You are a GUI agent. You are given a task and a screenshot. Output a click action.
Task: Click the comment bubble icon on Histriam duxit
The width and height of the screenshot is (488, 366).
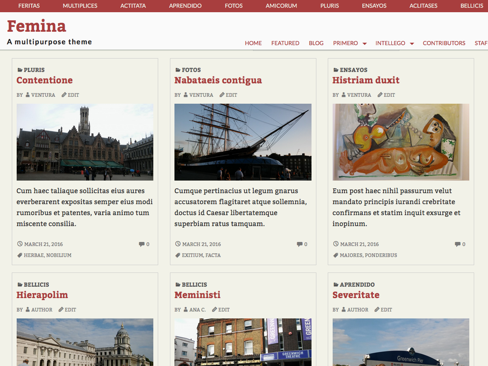click(x=457, y=244)
